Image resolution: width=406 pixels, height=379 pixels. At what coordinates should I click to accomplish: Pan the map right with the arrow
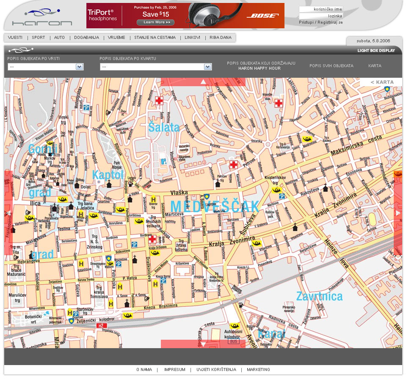(x=398, y=213)
